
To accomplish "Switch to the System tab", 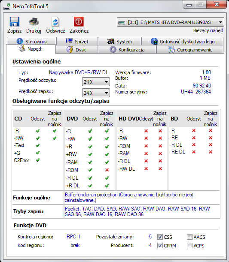I will [x=119, y=41].
